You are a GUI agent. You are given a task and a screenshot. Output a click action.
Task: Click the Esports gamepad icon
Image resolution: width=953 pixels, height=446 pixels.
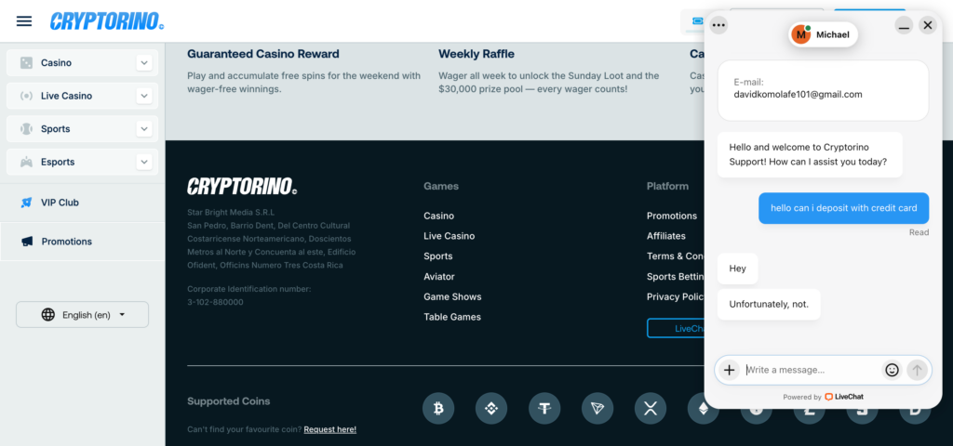click(x=26, y=162)
